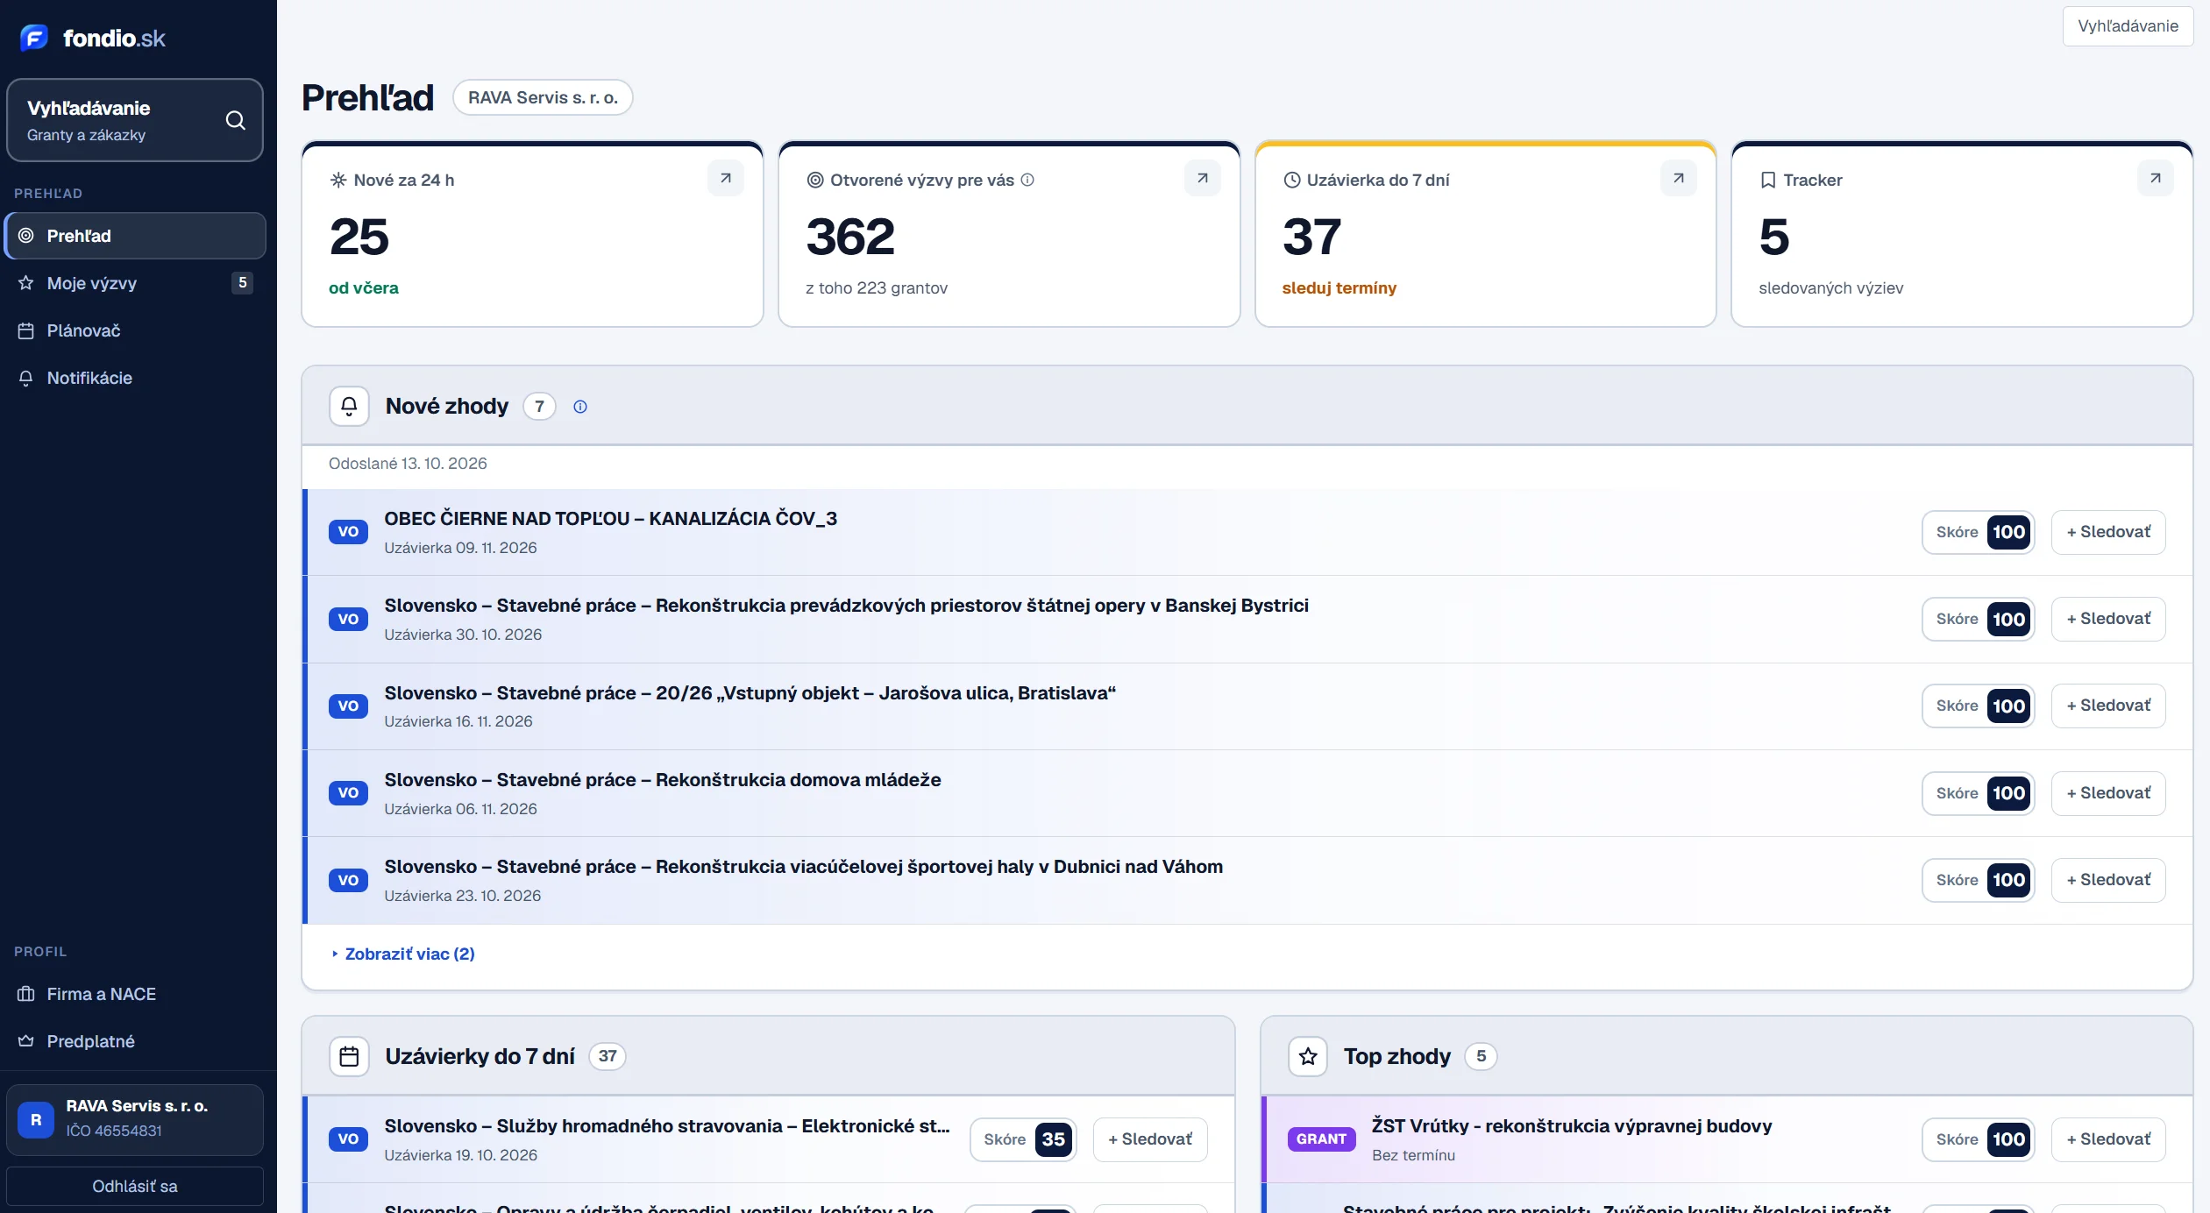The image size is (2210, 1213).
Task: Click info icon next to Otvorené výzvy pre vás
Action: (x=1027, y=180)
